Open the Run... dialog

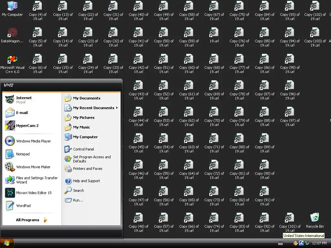(91, 200)
